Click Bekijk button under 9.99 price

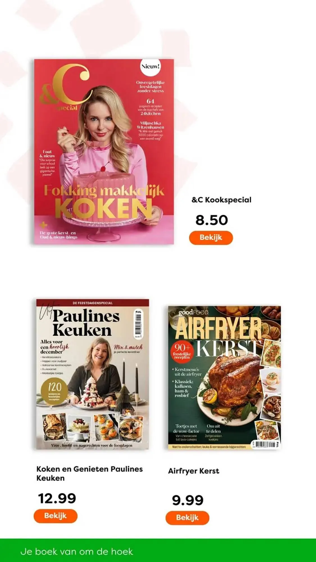[187, 518]
